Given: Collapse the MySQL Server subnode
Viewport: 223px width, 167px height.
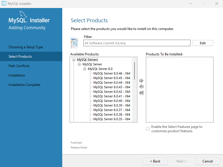Looking at the screenshot, I should (79, 64).
